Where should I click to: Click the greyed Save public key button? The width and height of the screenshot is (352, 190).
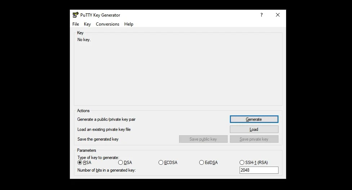(203, 139)
